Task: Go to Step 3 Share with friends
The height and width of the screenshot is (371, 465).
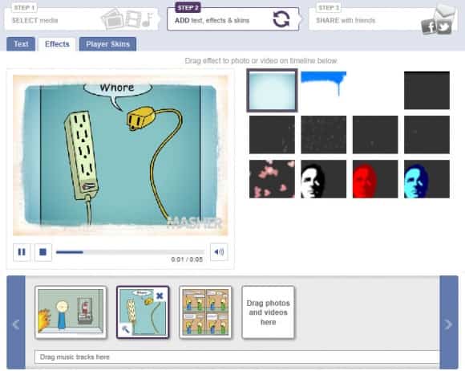Action: (382, 18)
